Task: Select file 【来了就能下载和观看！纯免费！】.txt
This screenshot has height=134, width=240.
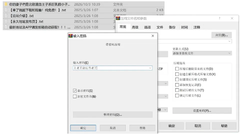Action: pos(83,10)
